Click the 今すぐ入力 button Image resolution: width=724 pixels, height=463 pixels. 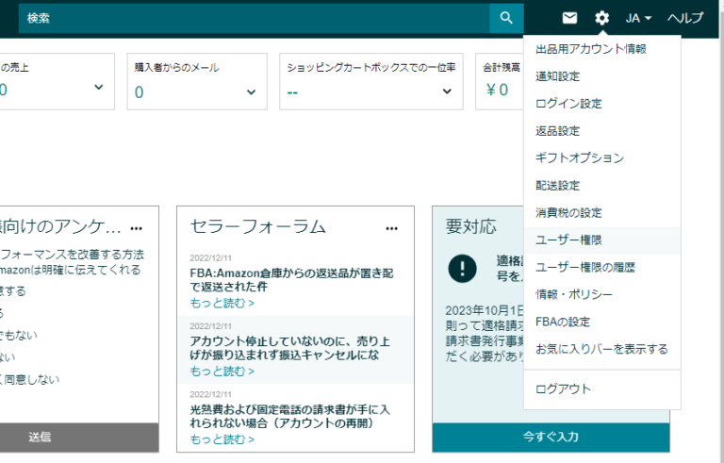551,438
